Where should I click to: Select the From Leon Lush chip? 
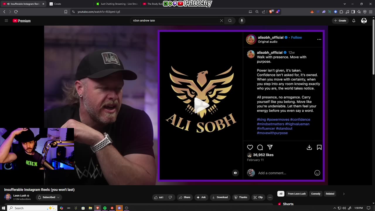pyautogui.click(x=297, y=194)
